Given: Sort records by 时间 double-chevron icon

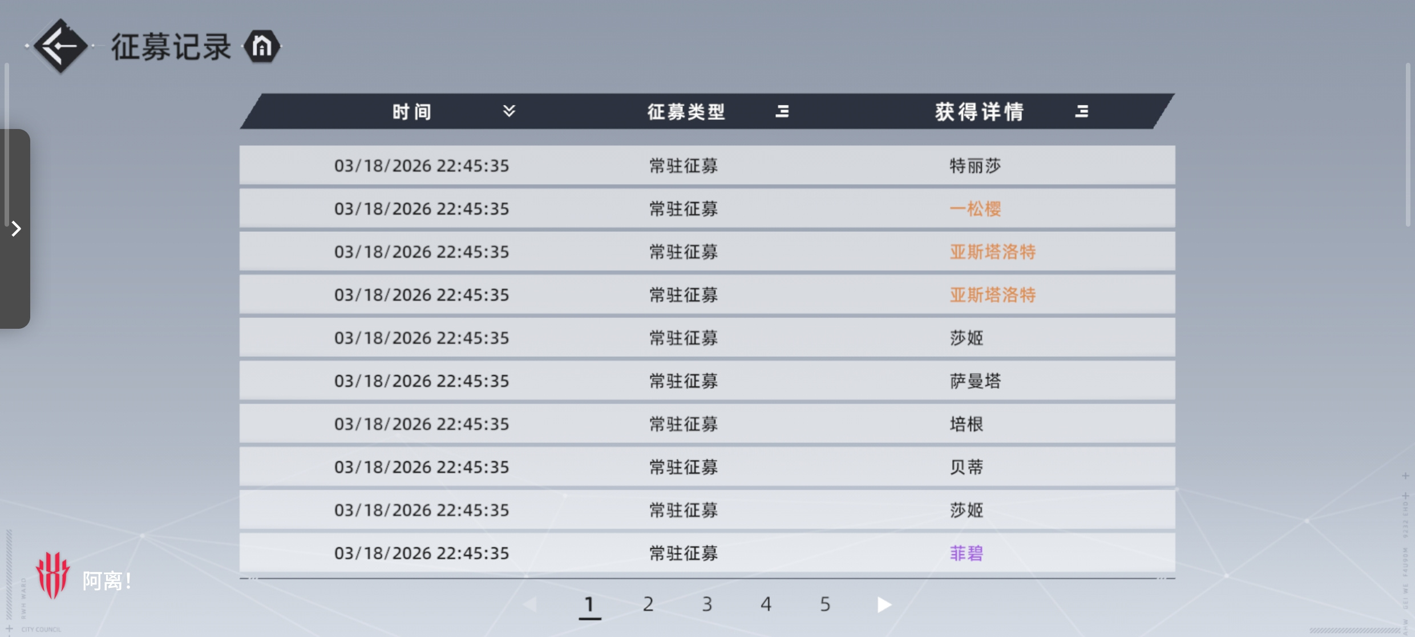Looking at the screenshot, I should [x=509, y=111].
